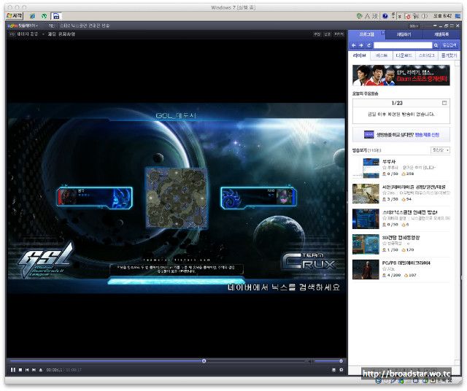Click the small corner marker on first tab

tap(383, 32)
